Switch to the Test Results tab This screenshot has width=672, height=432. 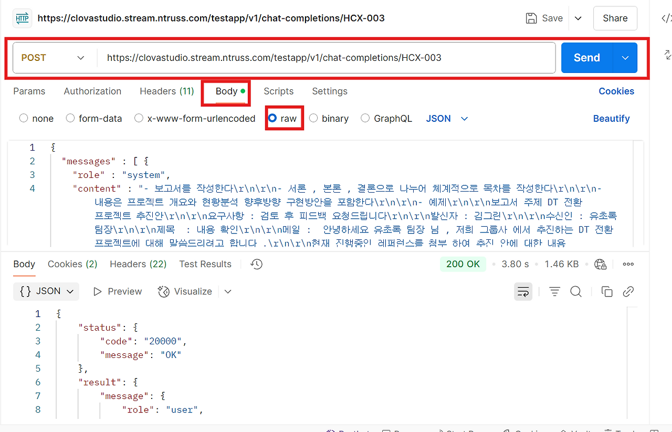tap(205, 264)
